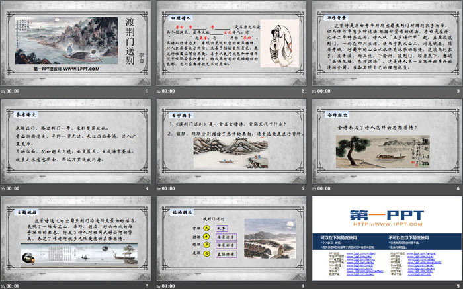
Task: Click the 00:00 timing under slide 2
Action: click(168, 91)
